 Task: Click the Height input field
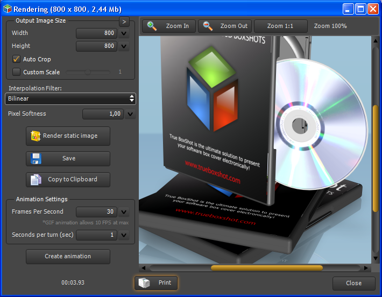click(96, 46)
